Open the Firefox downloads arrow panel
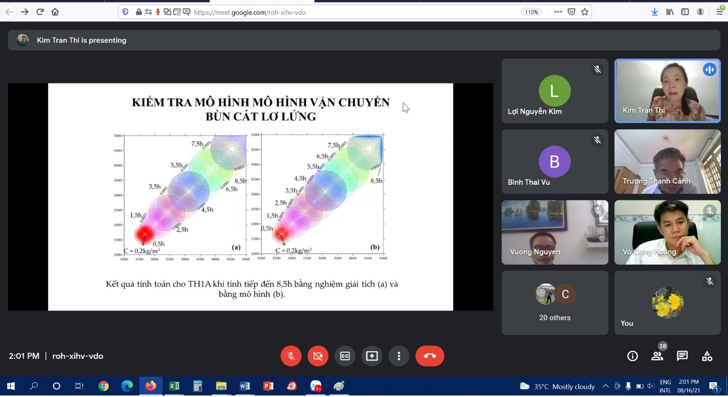Viewport: 728px width, 397px height. (x=655, y=12)
